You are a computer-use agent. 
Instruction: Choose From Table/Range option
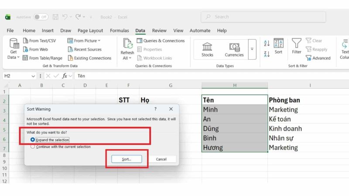[43, 58]
